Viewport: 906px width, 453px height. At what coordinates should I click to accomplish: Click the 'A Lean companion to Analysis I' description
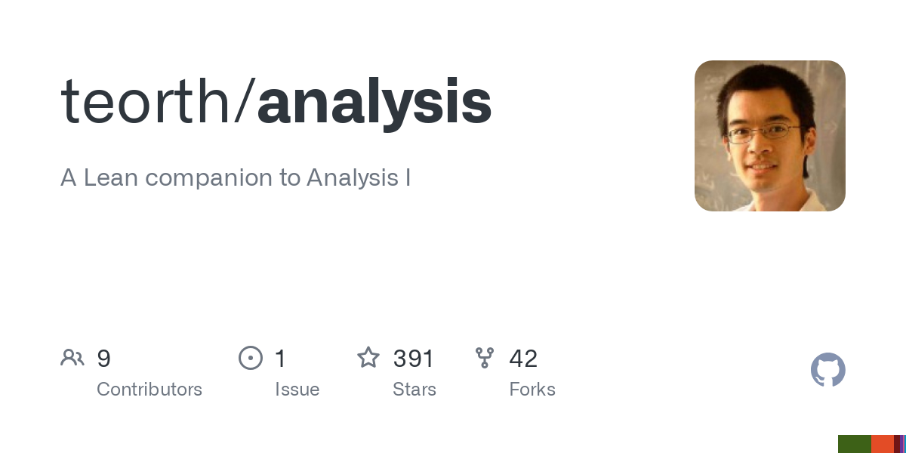coord(236,178)
